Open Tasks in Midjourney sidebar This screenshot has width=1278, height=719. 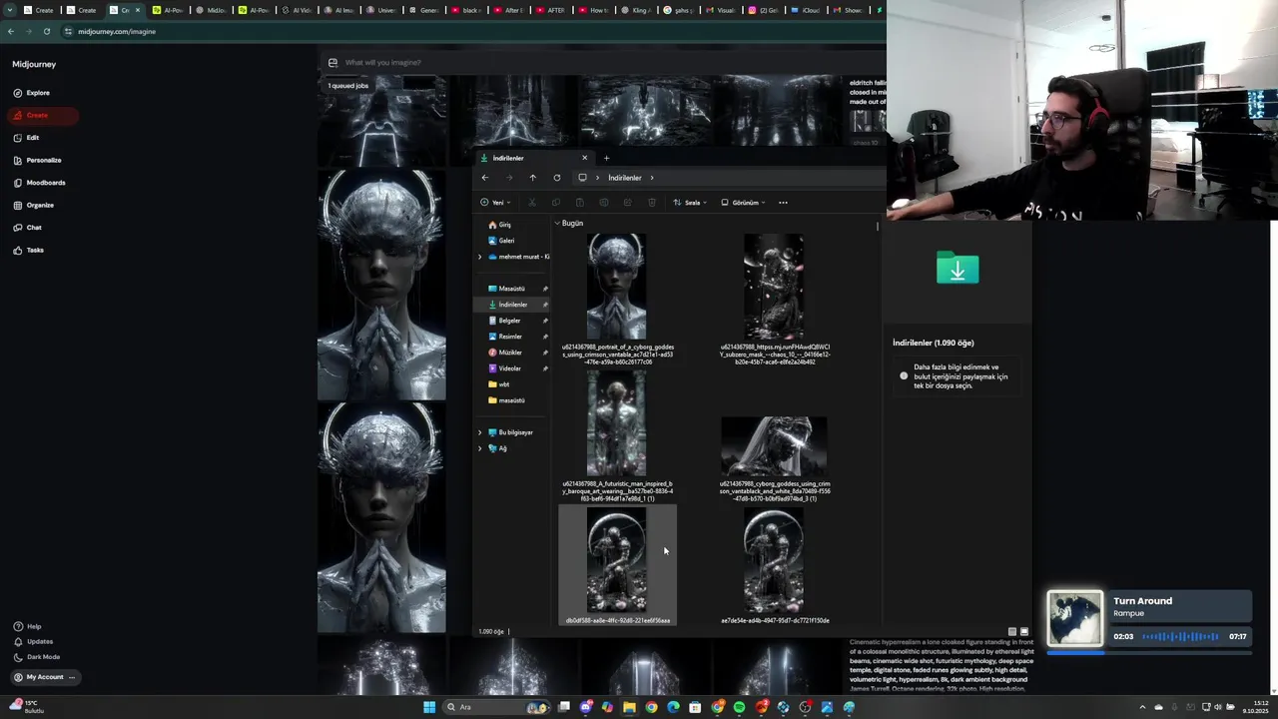(28, 250)
